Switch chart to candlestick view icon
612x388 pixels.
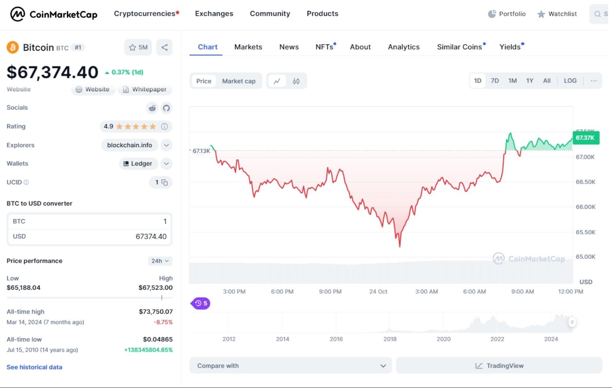click(x=296, y=81)
